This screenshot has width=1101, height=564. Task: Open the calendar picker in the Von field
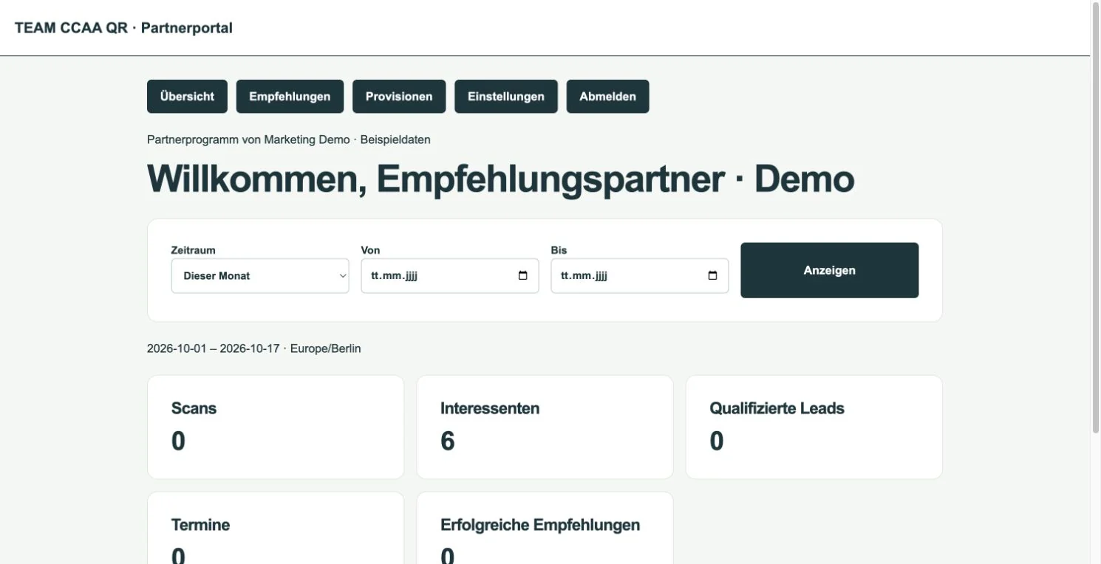(523, 276)
